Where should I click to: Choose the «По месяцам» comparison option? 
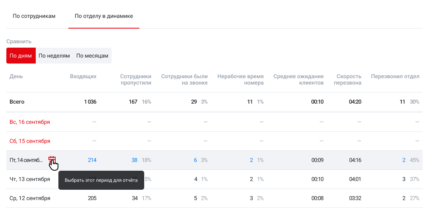[92, 56]
